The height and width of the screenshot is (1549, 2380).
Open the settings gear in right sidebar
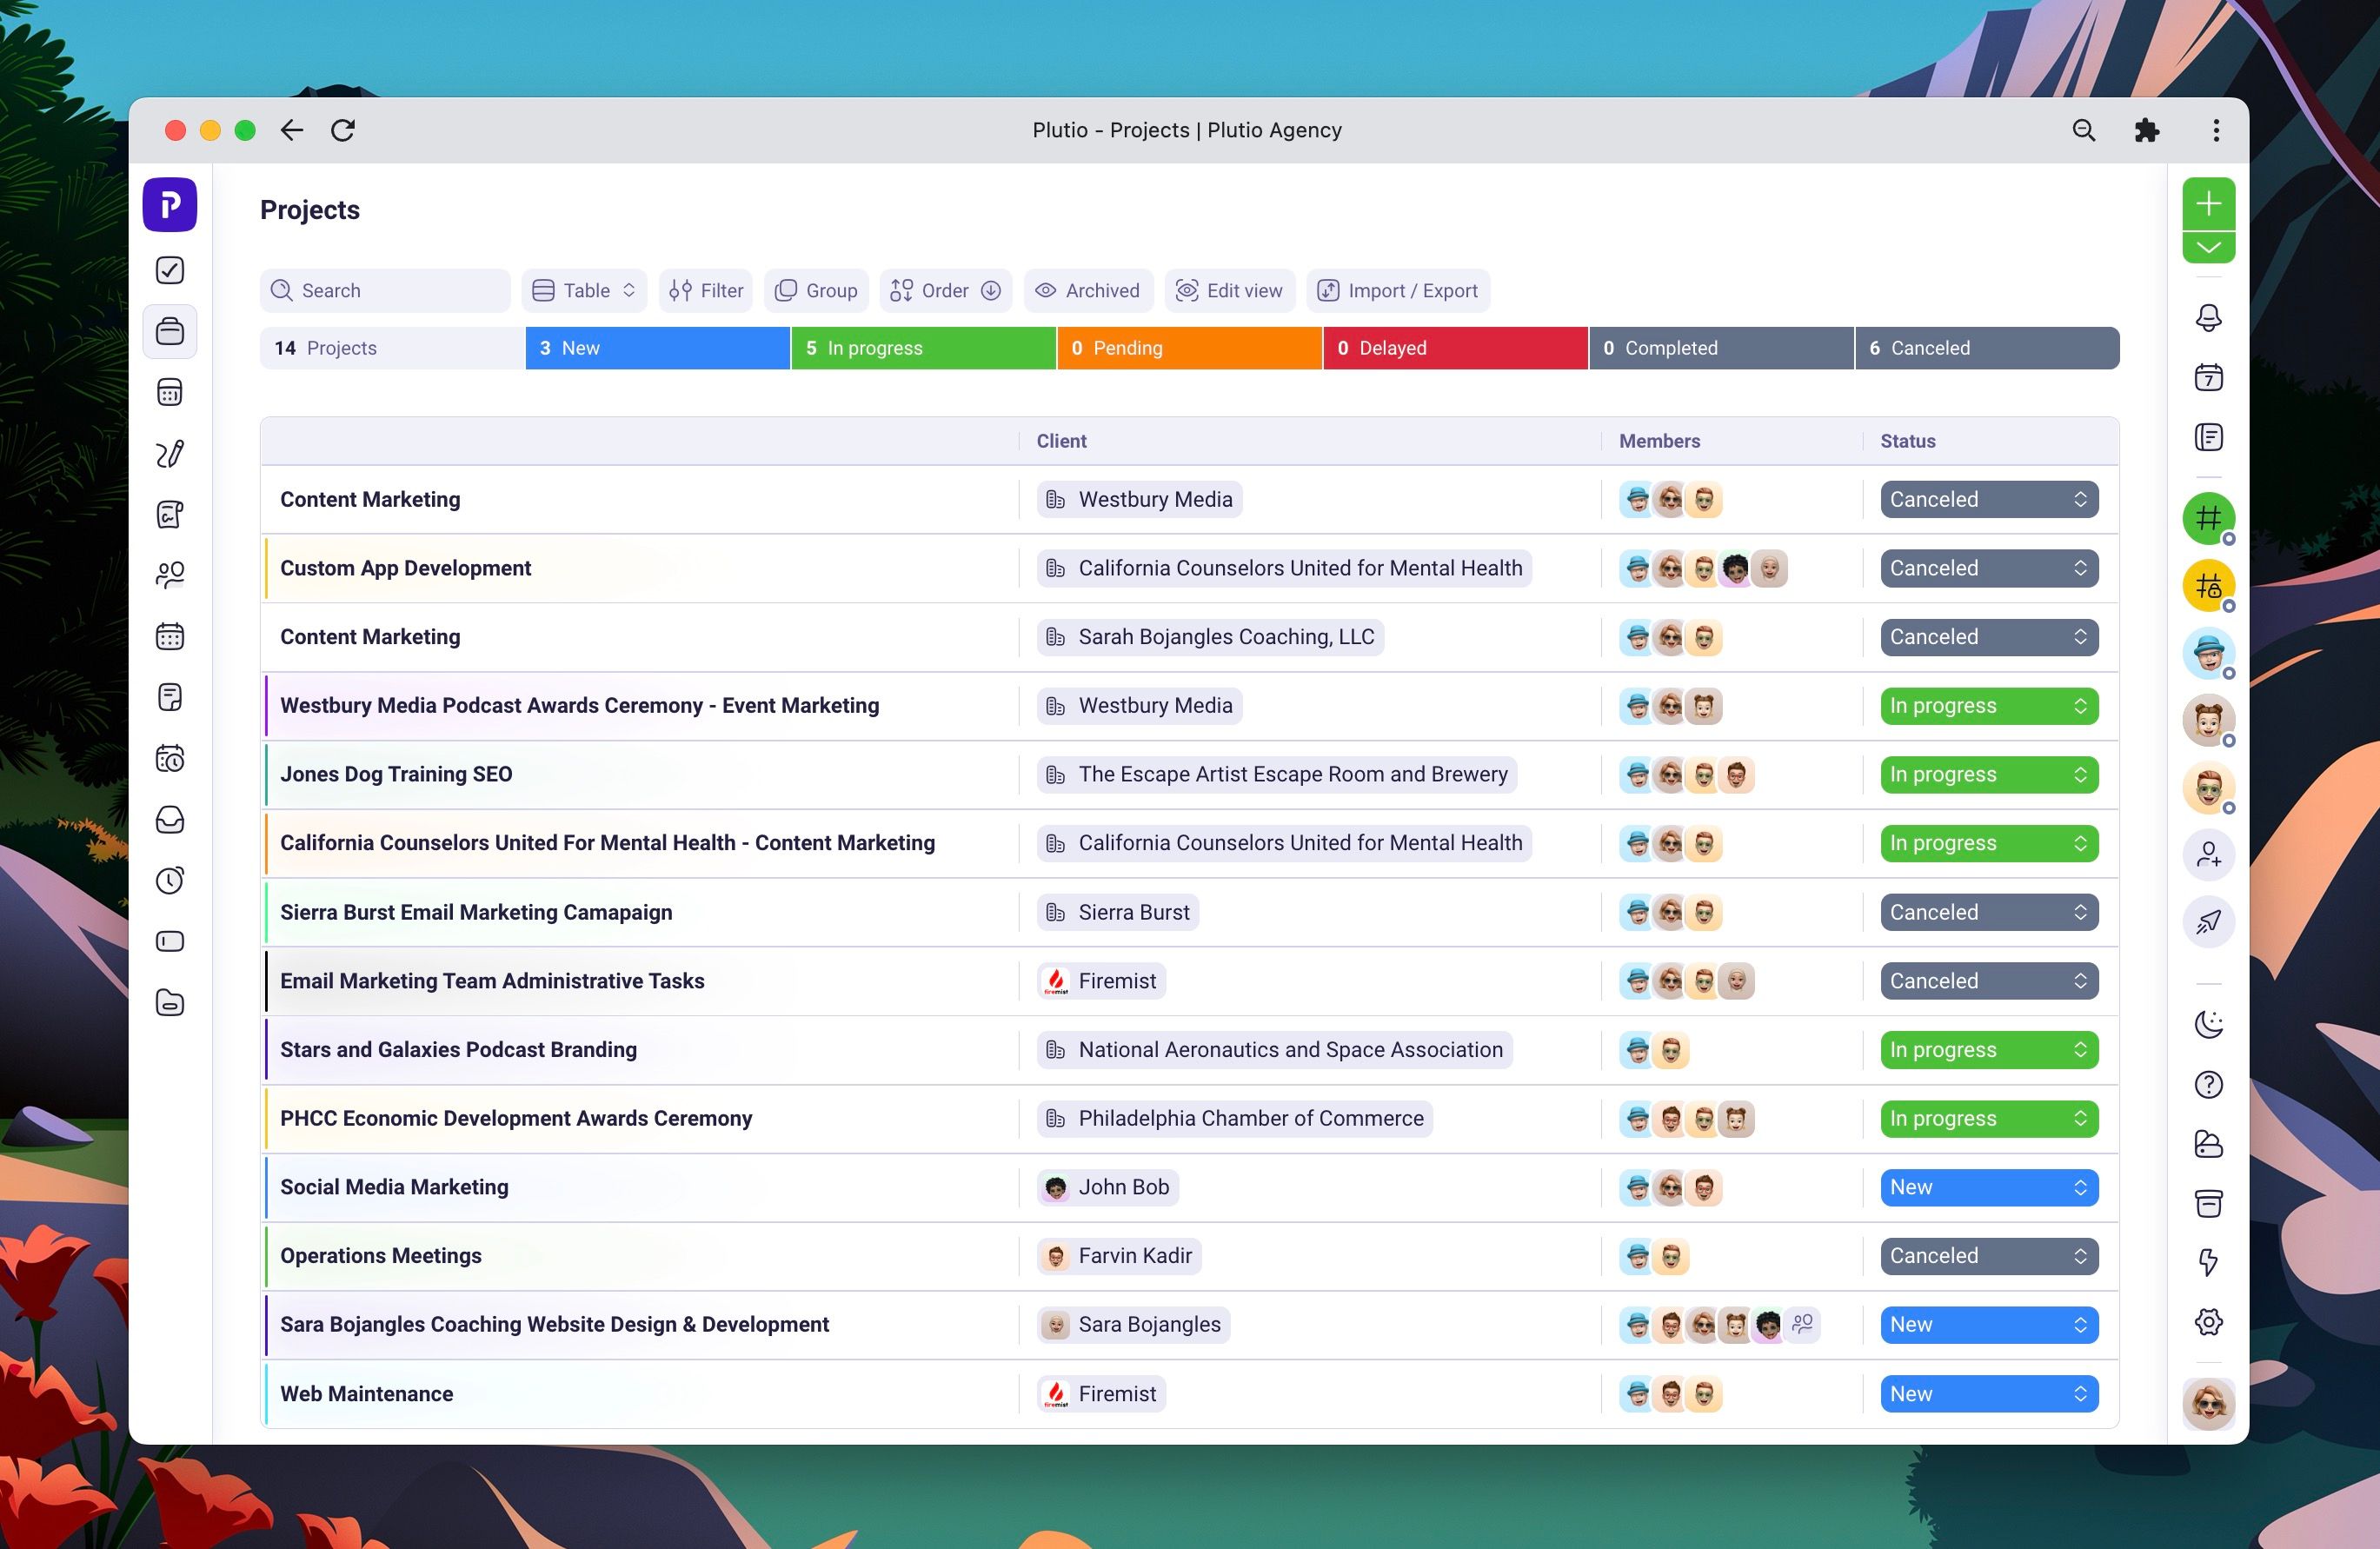2208,1322
